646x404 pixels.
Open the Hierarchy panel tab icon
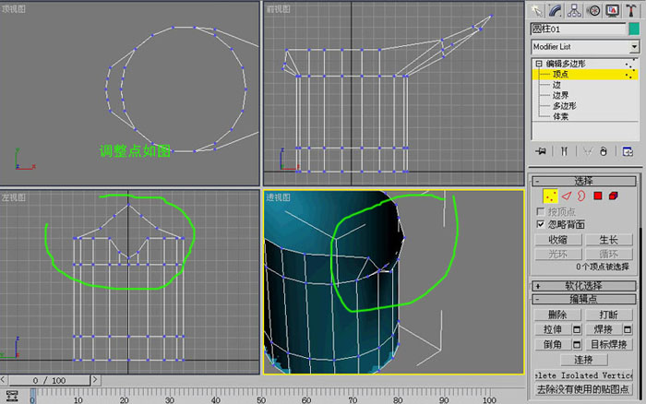[x=574, y=10]
